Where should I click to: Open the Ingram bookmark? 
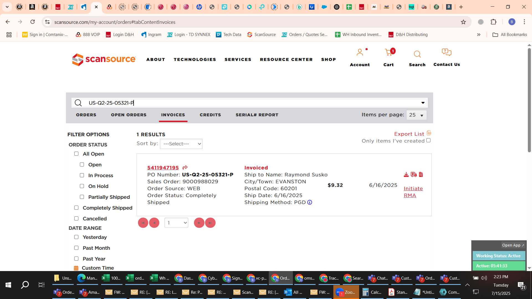point(151,35)
